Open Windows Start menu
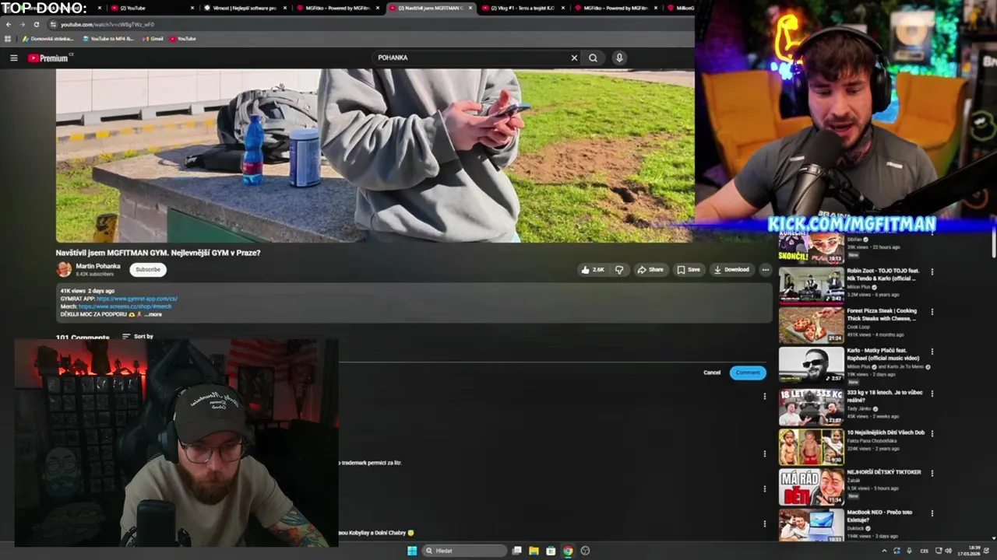This screenshot has width=997, height=560. [x=411, y=551]
